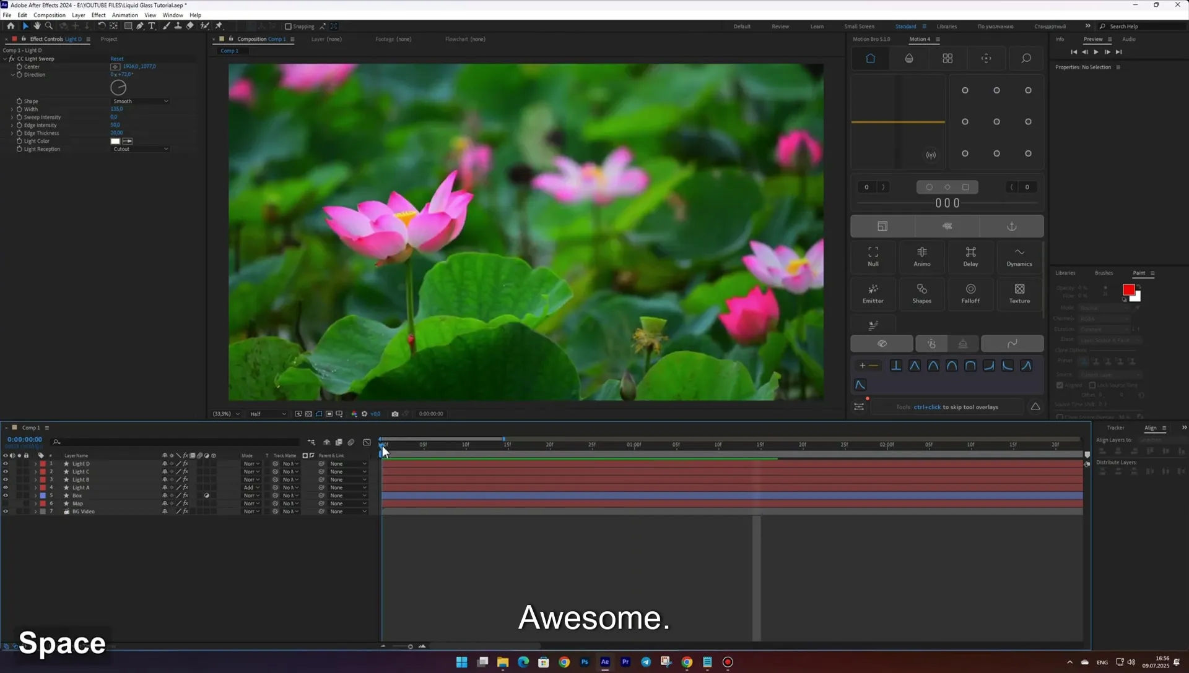This screenshot has width=1189, height=673.
Task: Select the Small Screen workspace
Action: (859, 27)
